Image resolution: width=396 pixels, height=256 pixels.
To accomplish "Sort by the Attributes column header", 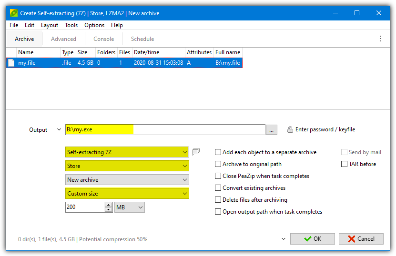I will (x=199, y=52).
